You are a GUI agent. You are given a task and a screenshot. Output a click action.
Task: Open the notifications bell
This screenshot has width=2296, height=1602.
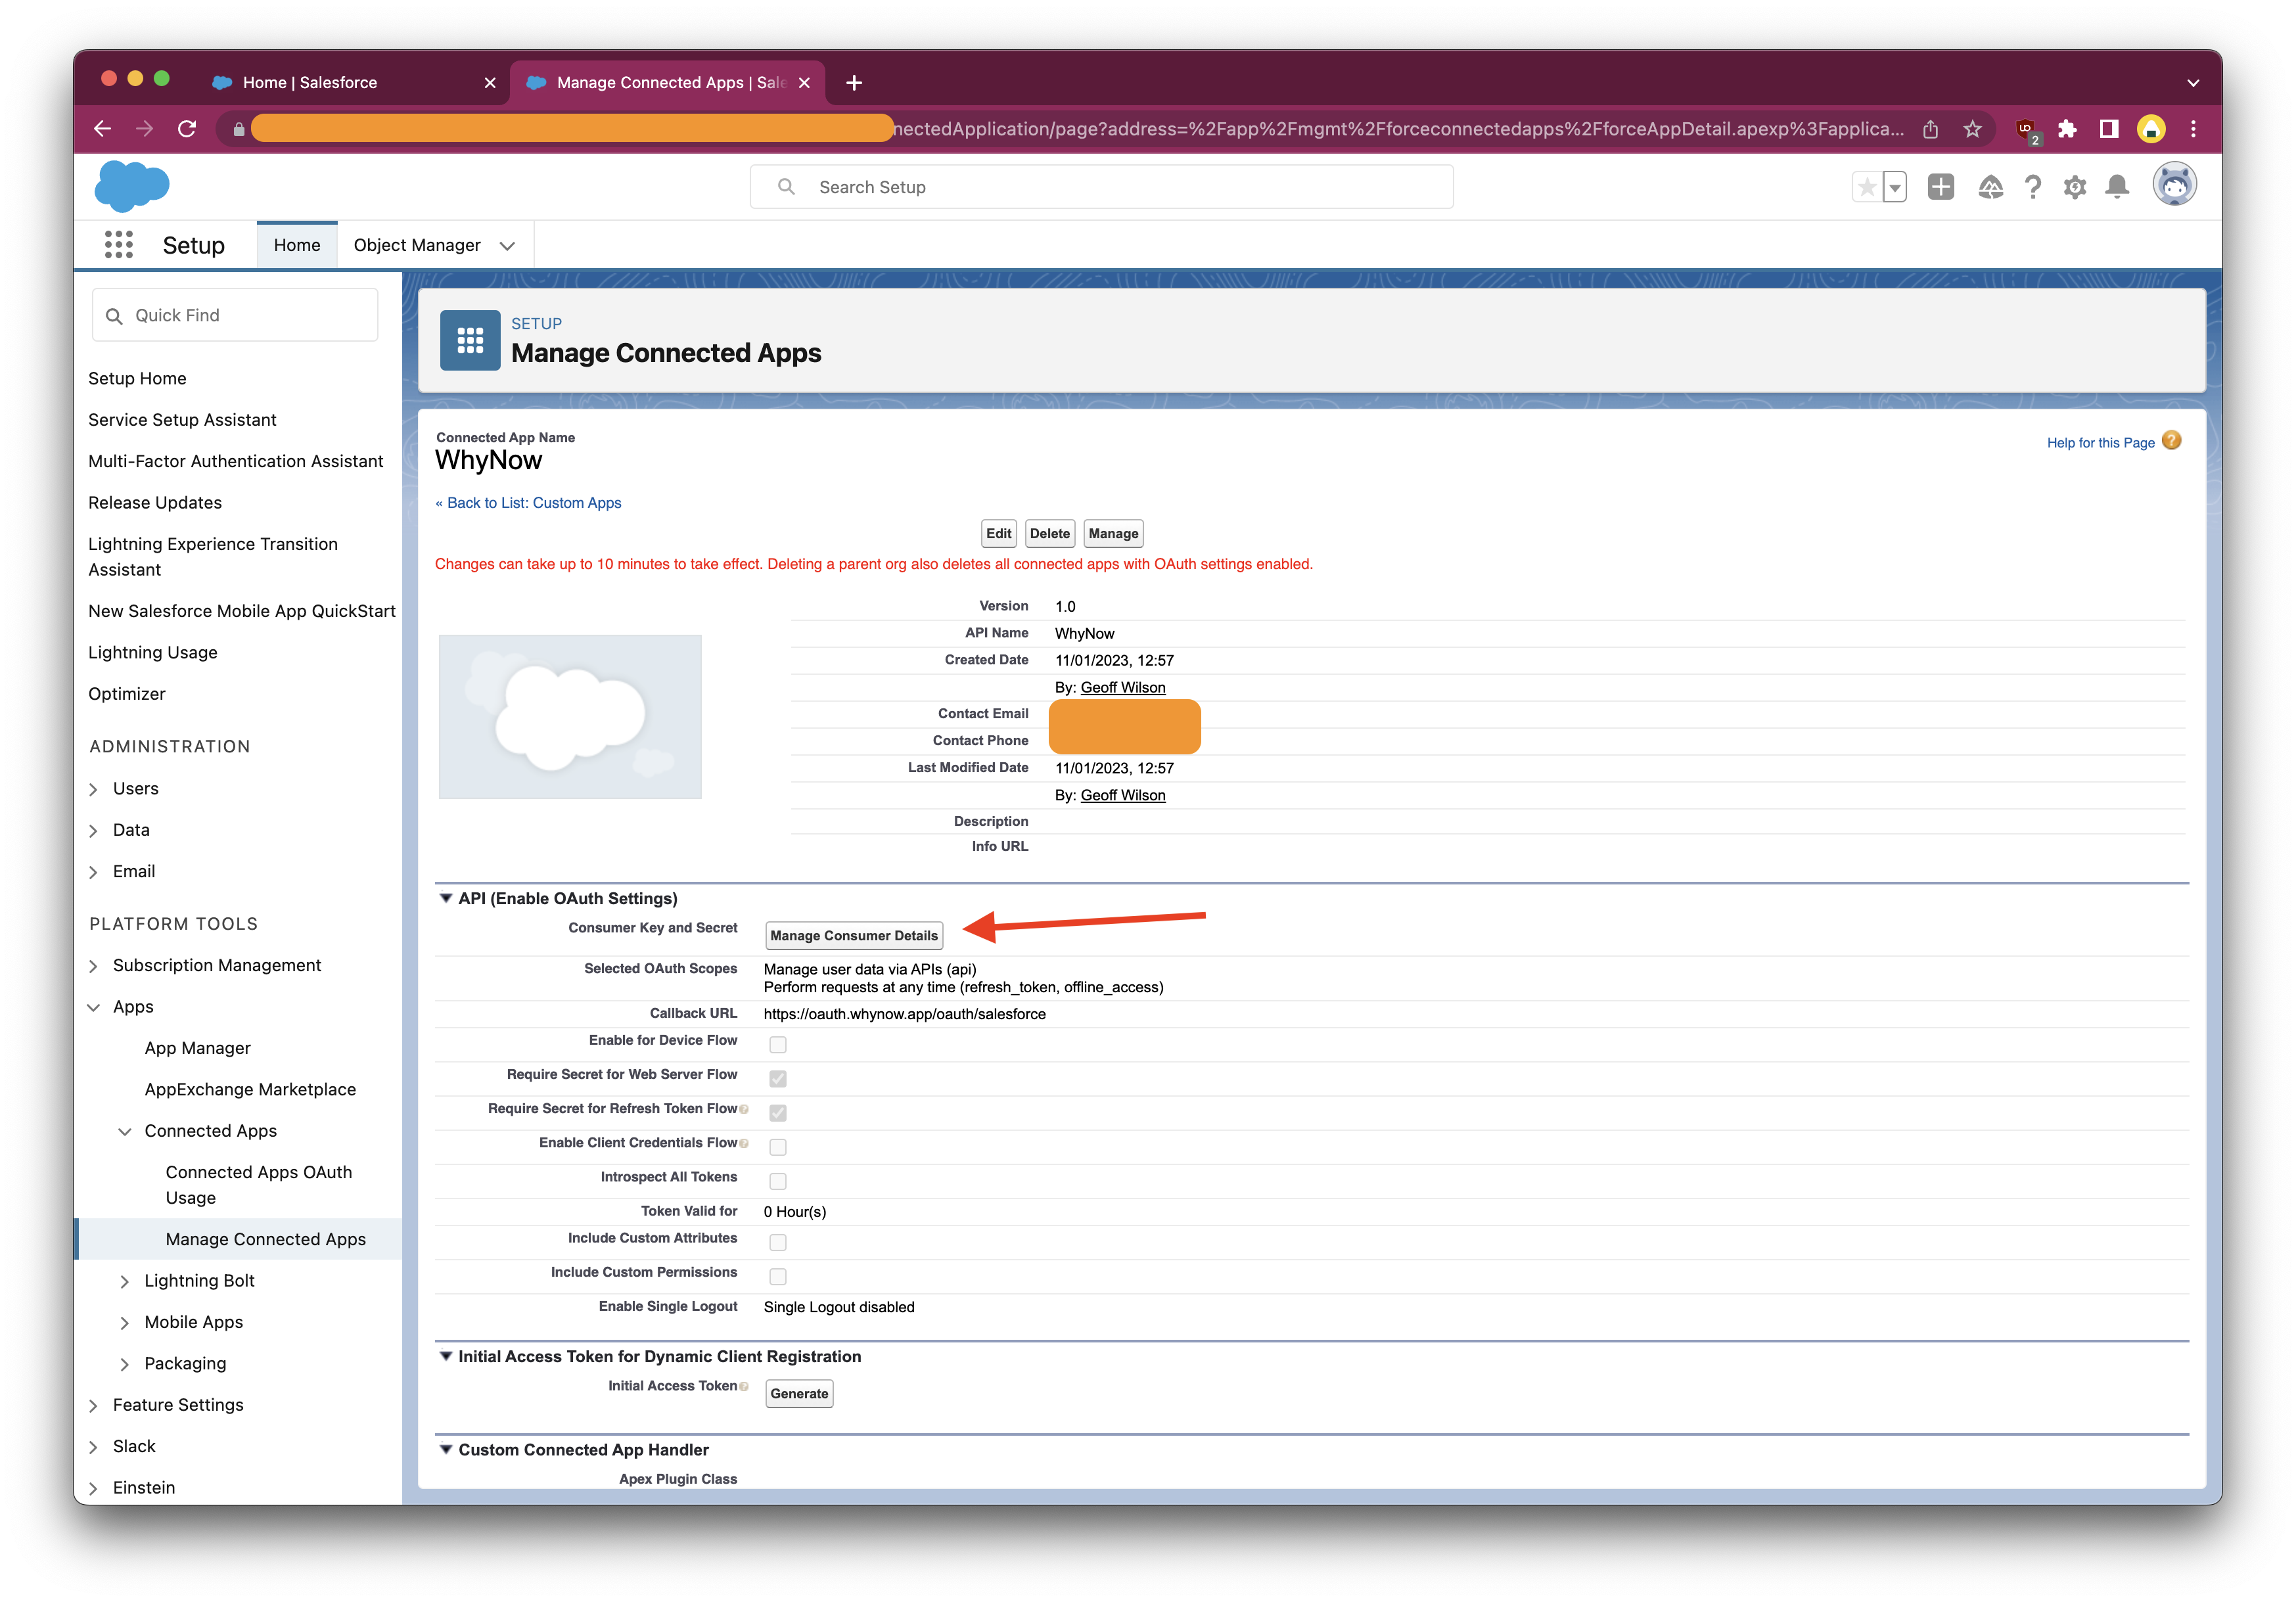[x=2117, y=187]
